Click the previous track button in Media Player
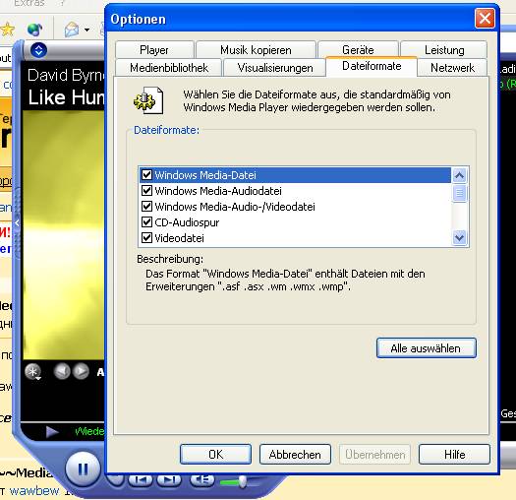Screen dimensions: 516x500 tap(141, 479)
